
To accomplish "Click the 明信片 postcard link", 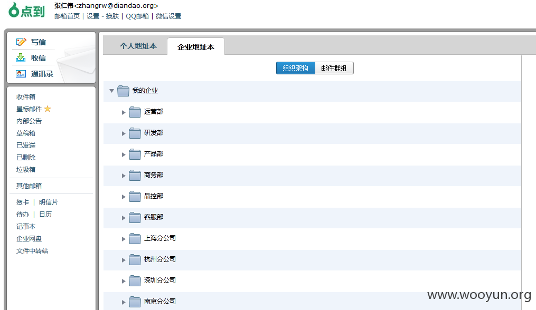I will 49,202.
